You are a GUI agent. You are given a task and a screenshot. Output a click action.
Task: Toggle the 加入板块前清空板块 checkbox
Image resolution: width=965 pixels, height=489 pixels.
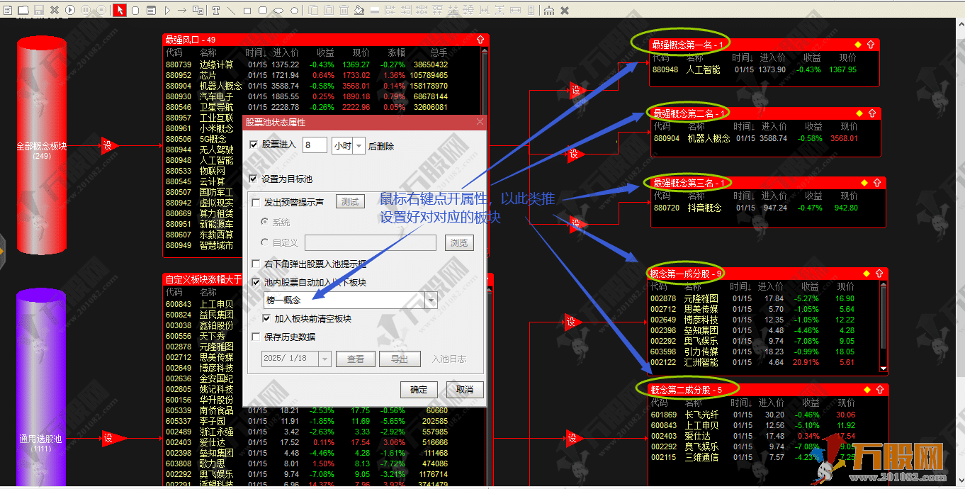pyautogui.click(x=267, y=319)
